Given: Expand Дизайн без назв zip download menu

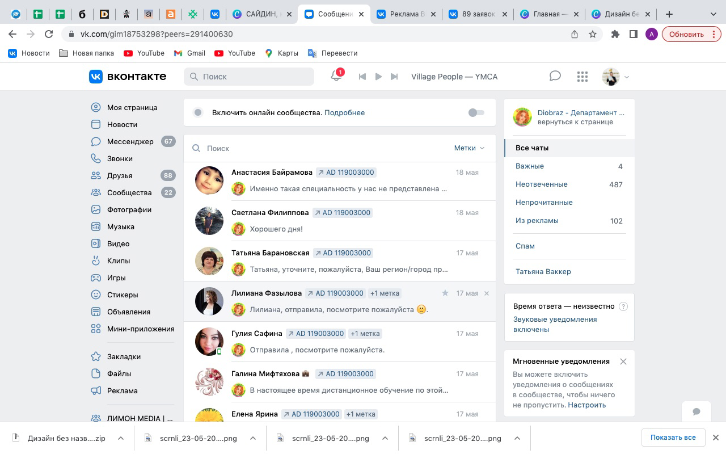Looking at the screenshot, I should [x=121, y=438].
